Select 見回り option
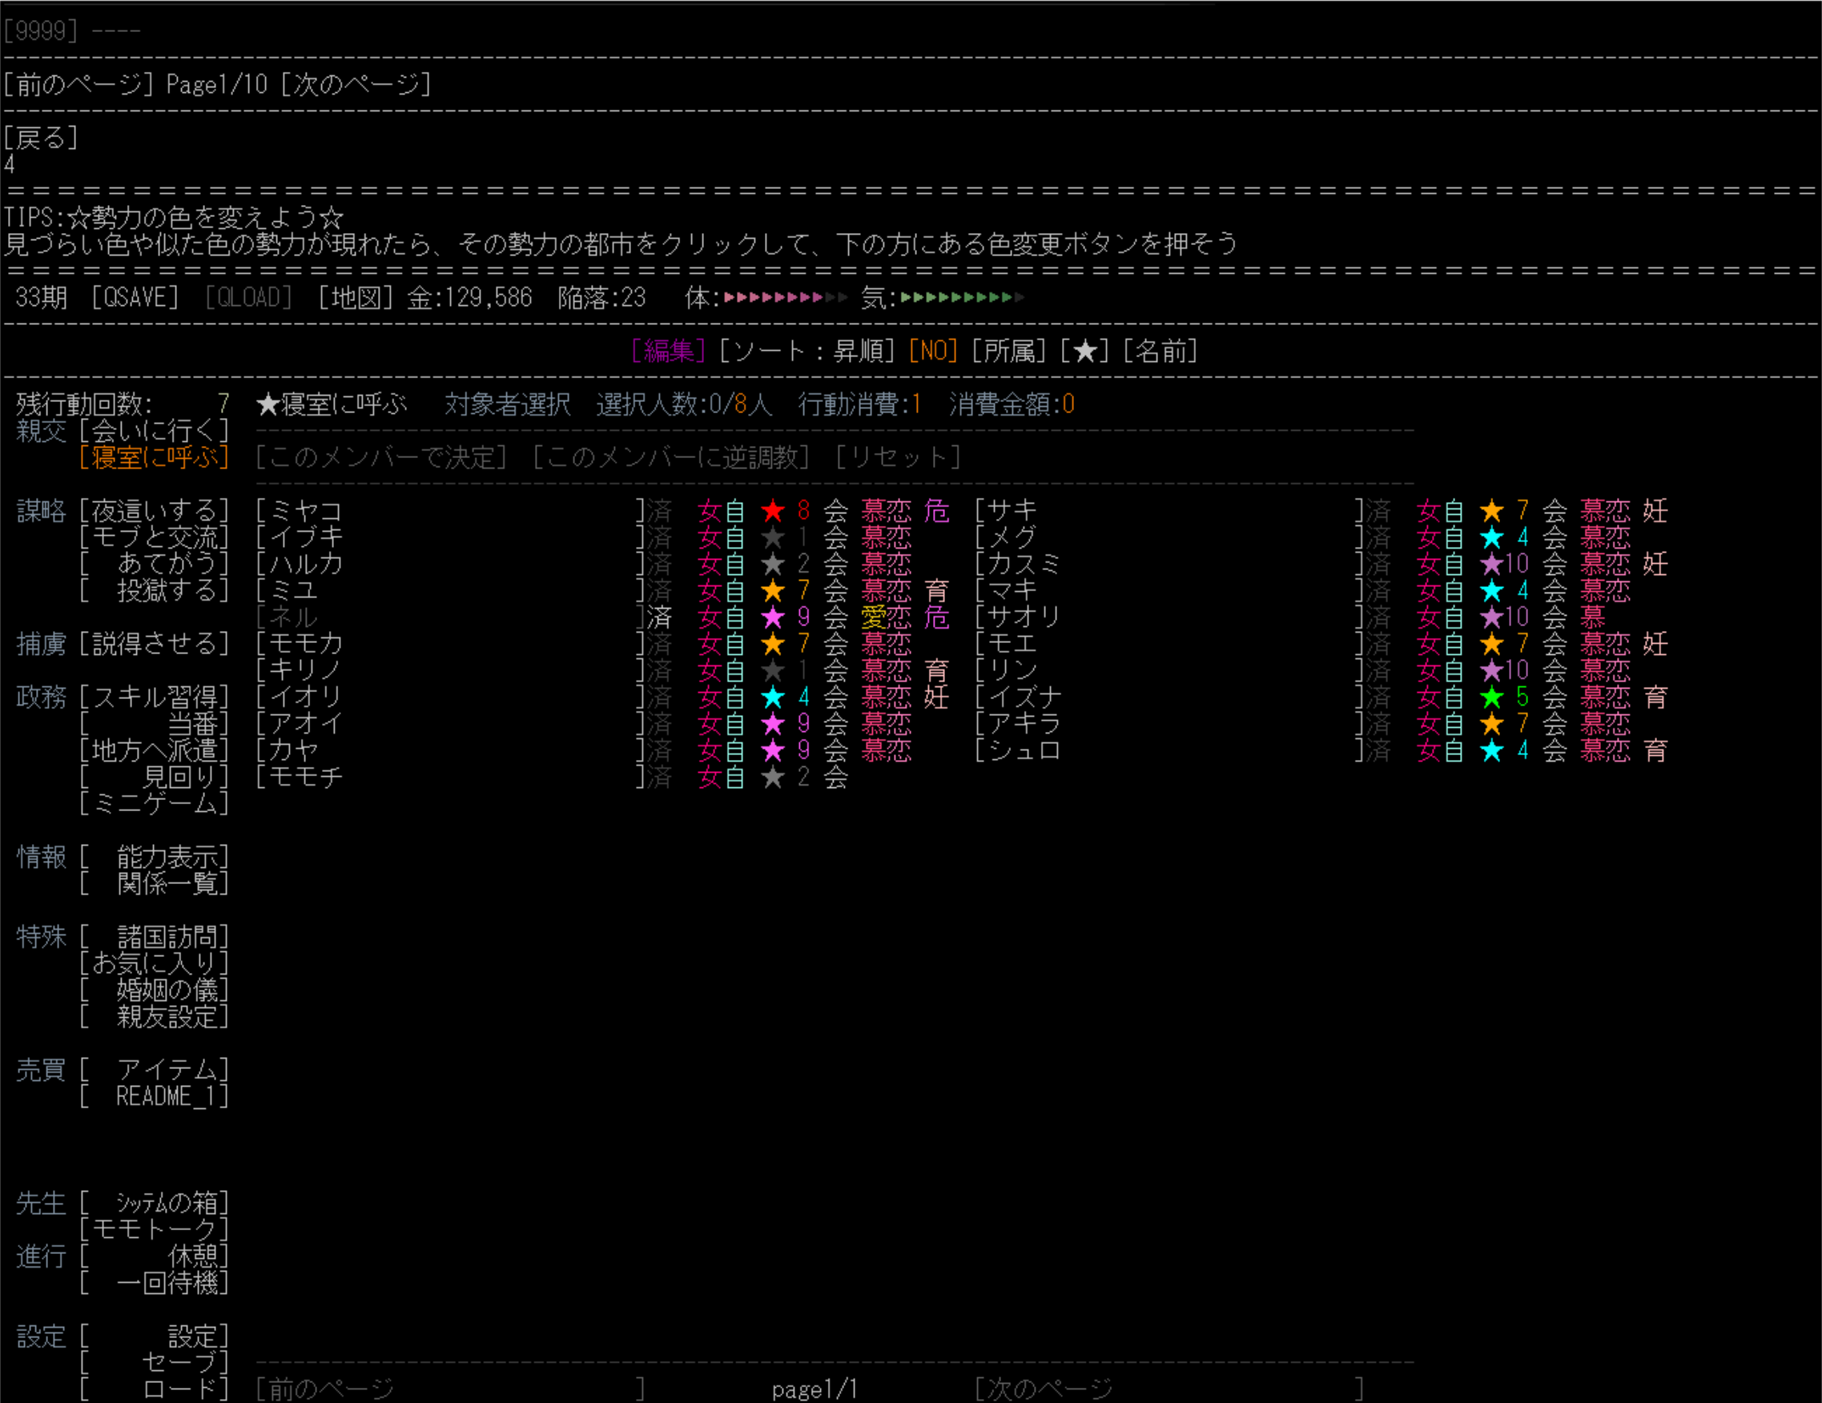Image resolution: width=1822 pixels, height=1403 pixels. 155,778
